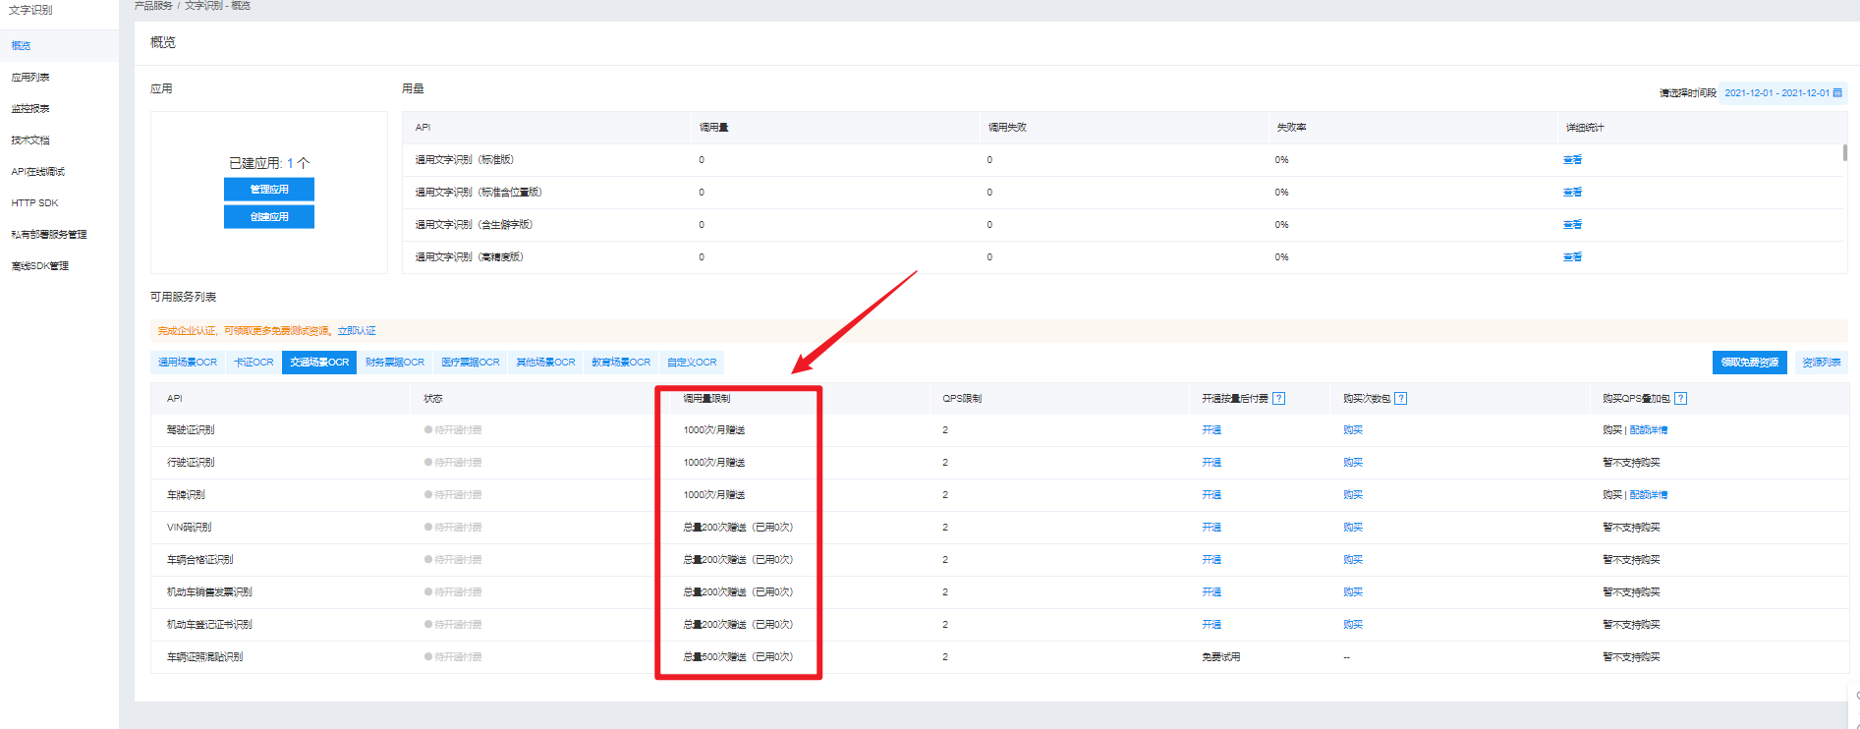The width and height of the screenshot is (1860, 729).
Task: Click help icon beside 购买QPS叠加包 header
Action: tap(1680, 398)
